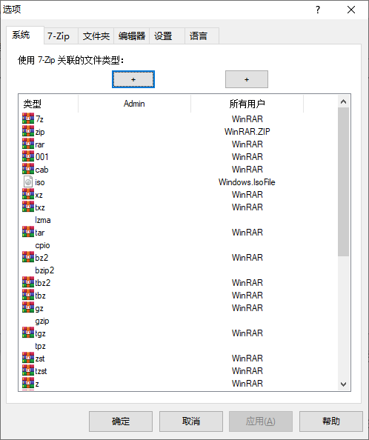Screen dimensions: 369x440
Task: Cancel the dialog with 取消
Action: (x=191, y=421)
